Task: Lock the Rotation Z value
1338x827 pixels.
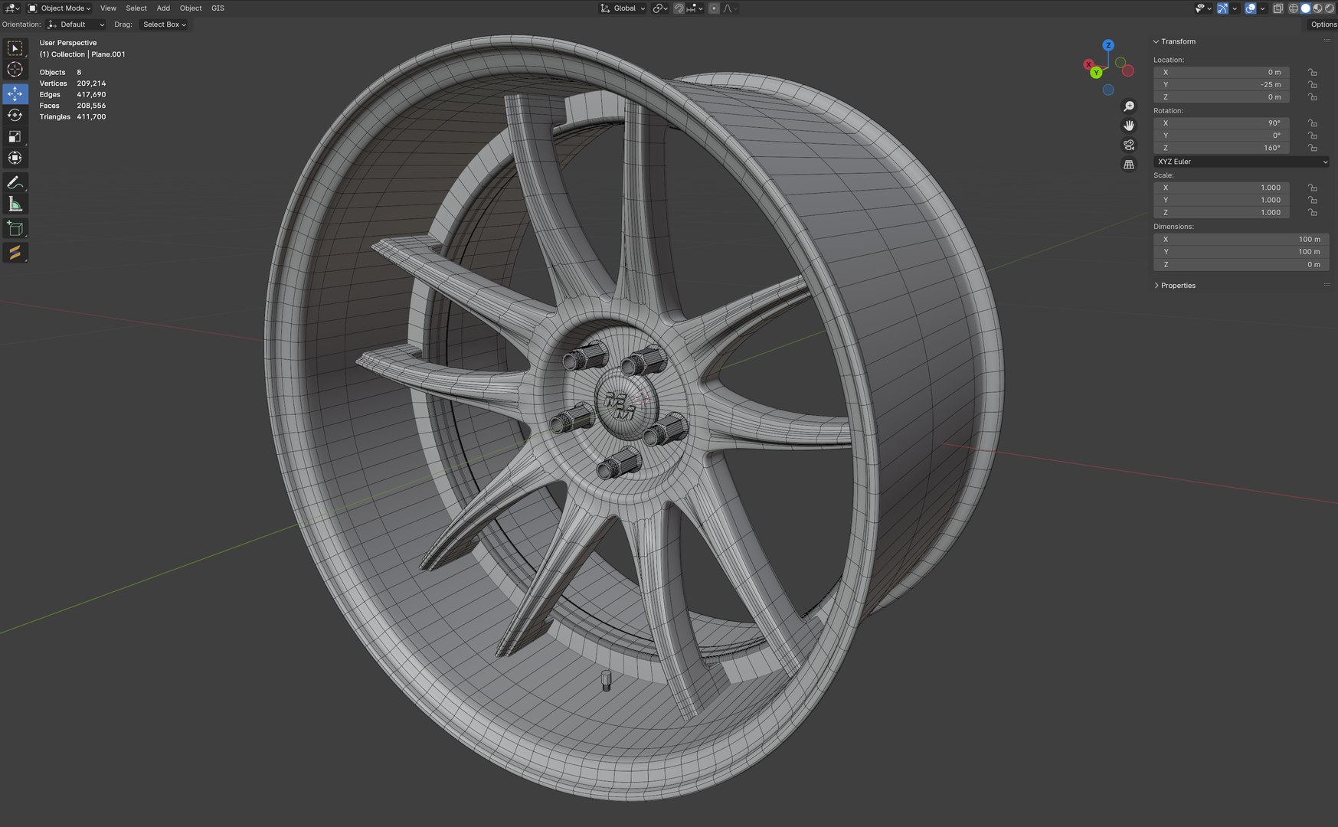Action: [x=1312, y=148]
